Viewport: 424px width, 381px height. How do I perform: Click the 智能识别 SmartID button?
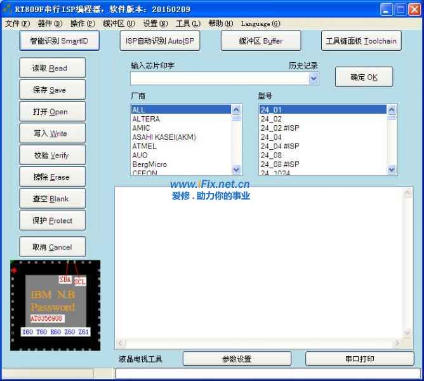click(59, 41)
